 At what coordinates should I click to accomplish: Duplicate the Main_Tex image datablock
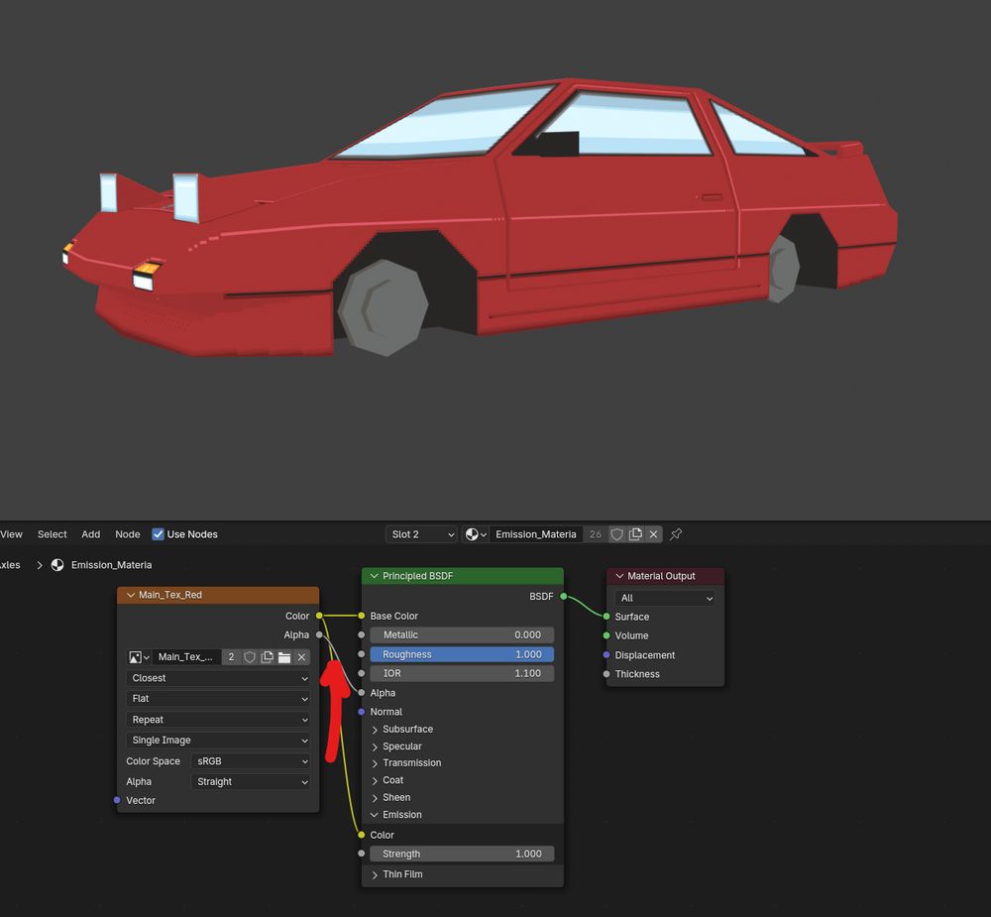coord(267,657)
